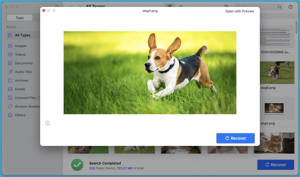
Task: Switch to list view layout
Action: pos(181,7)
